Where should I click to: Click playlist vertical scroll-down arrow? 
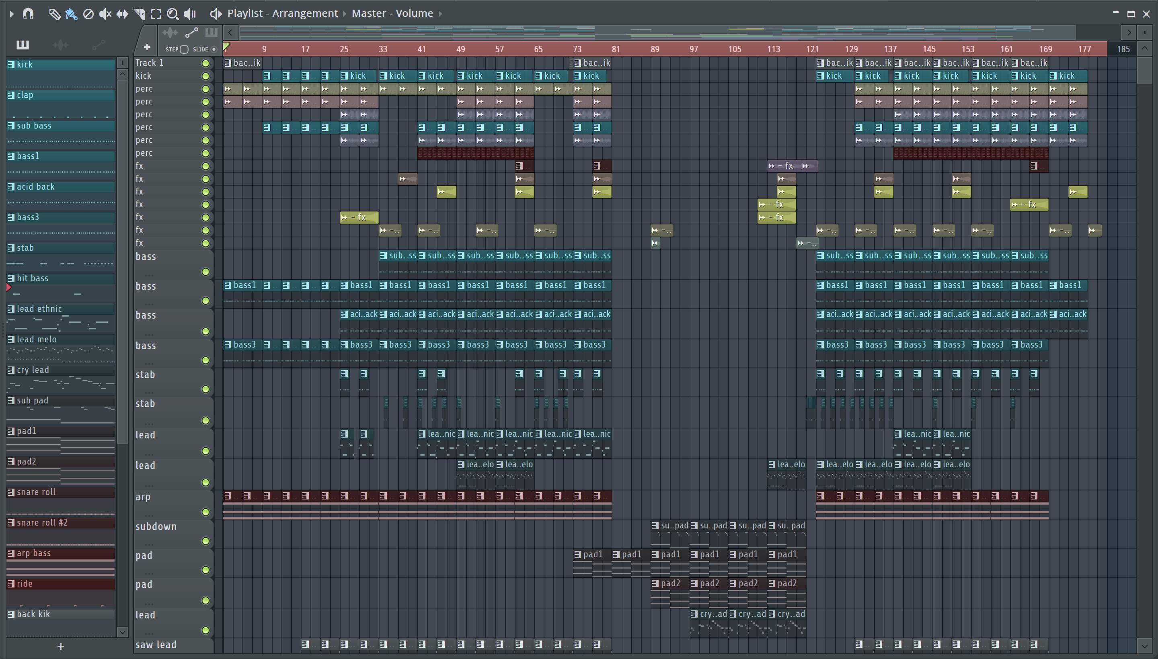(x=1144, y=646)
